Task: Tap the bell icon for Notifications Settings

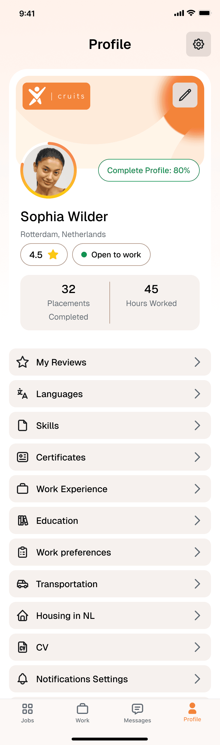Action: click(23, 679)
